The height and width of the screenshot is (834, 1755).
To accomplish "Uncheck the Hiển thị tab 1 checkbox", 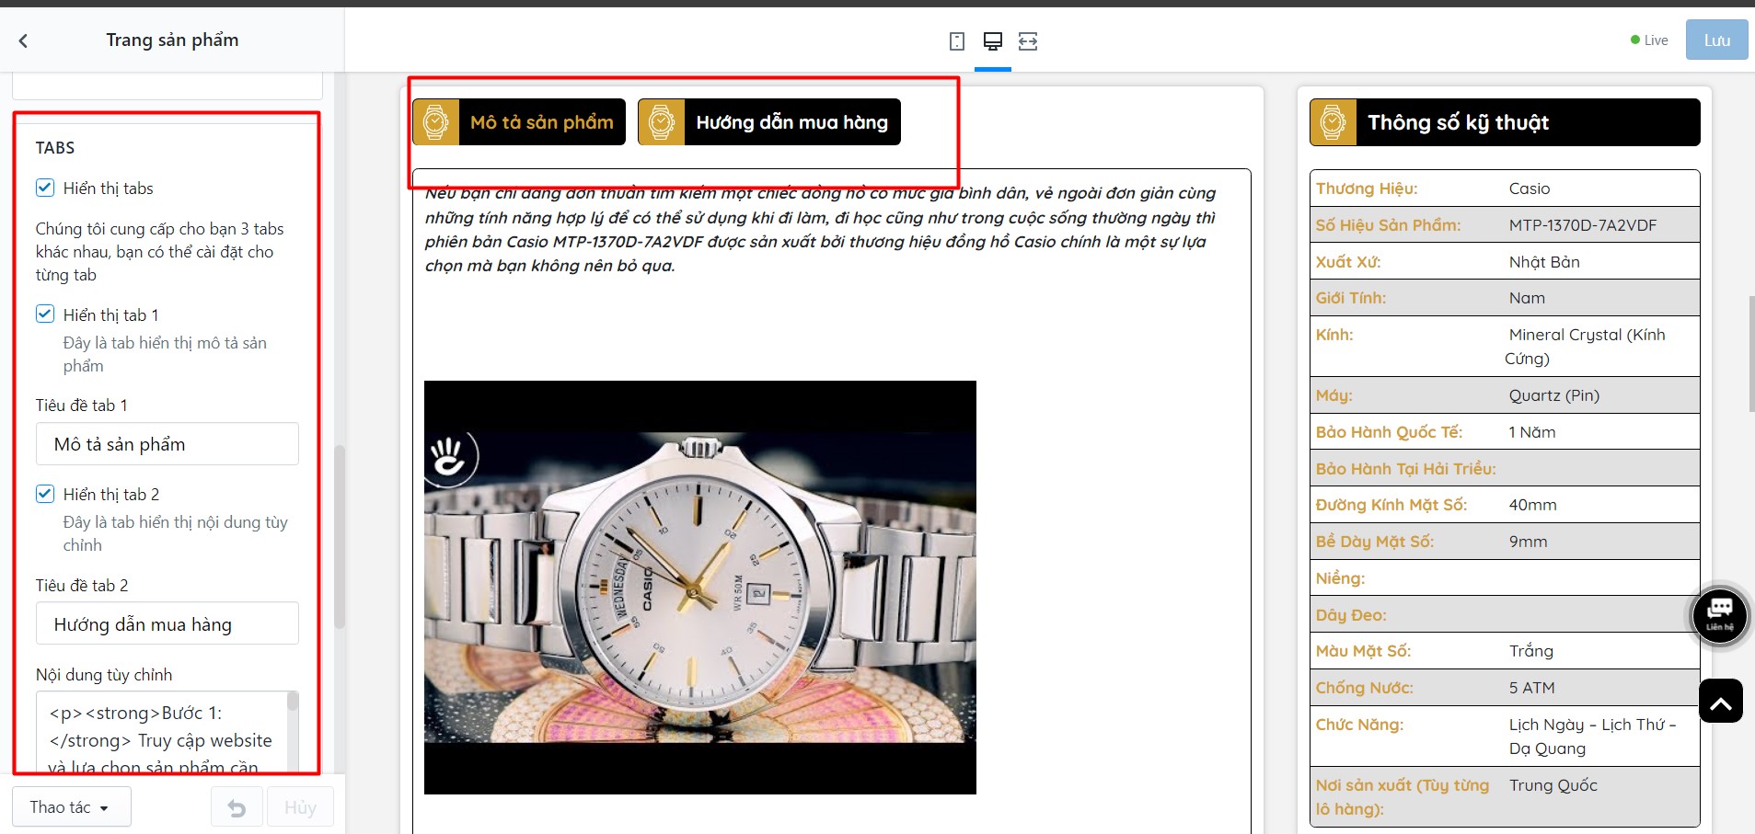I will (45, 314).
